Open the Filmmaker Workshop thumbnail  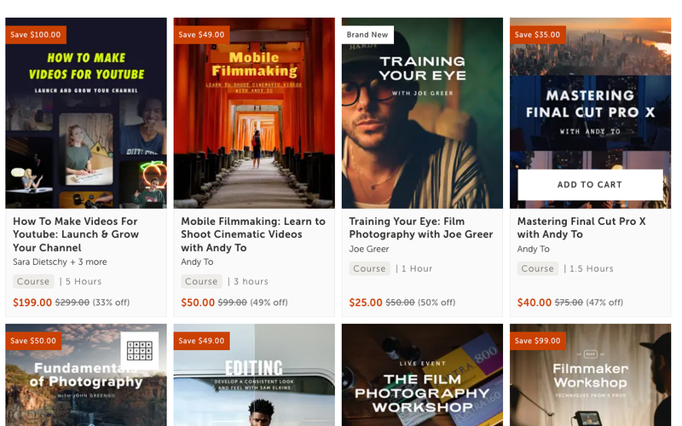pyautogui.click(x=590, y=375)
